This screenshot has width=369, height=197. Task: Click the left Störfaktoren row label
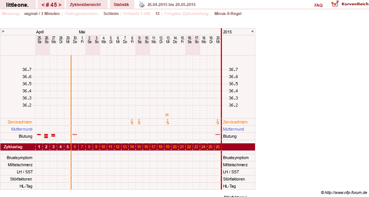21,179
